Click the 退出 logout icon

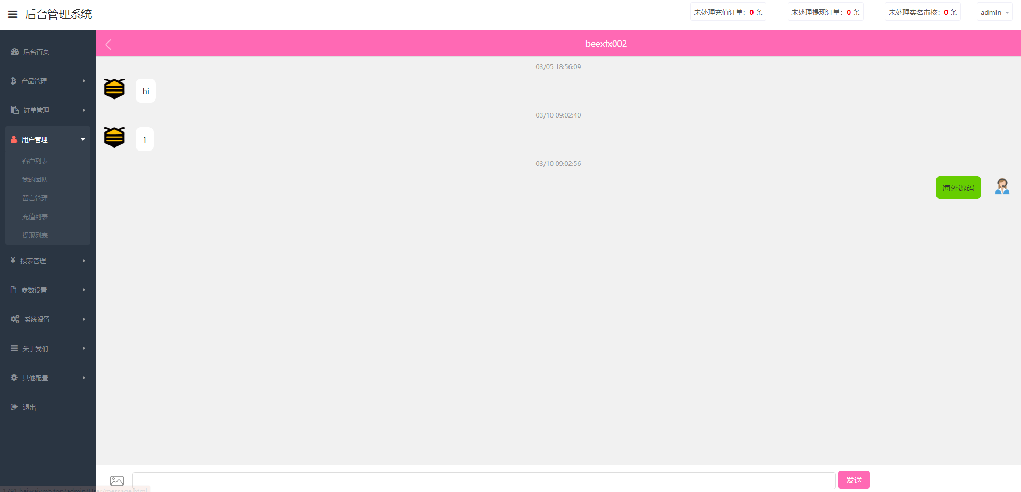pos(14,407)
